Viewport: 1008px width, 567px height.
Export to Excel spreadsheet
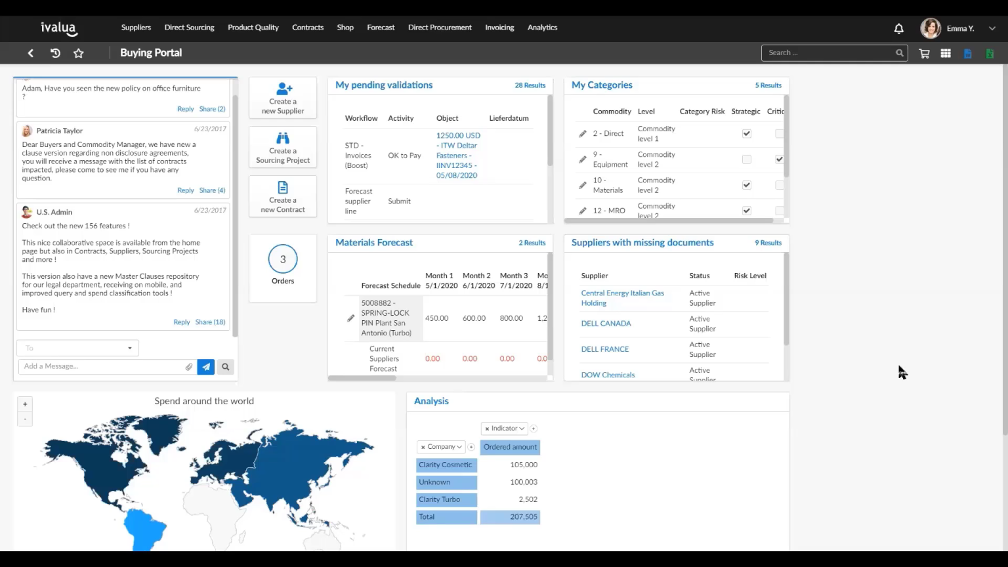pyautogui.click(x=989, y=52)
